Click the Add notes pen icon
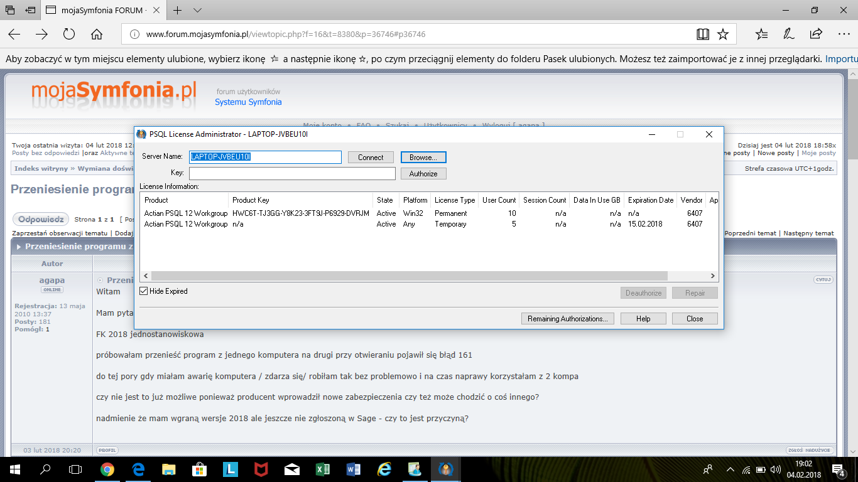Screen dimensions: 858x482 (x=788, y=34)
